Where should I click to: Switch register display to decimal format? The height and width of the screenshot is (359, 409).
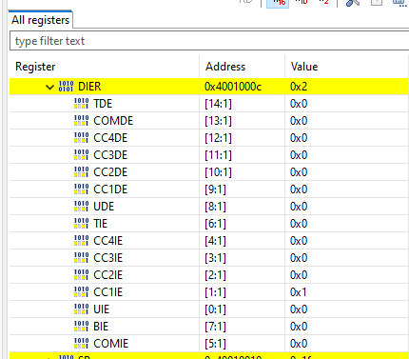click(301, 3)
